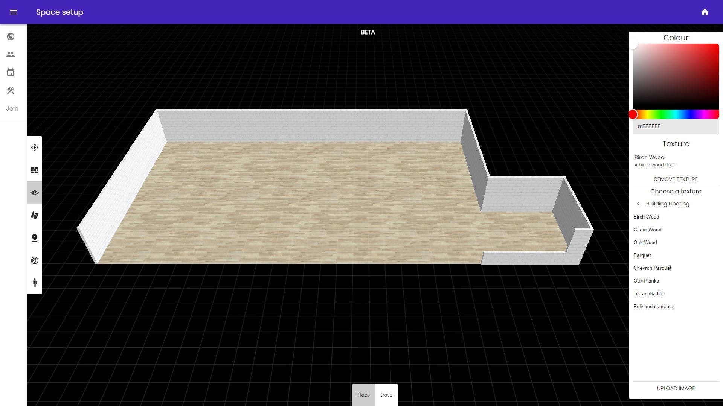Click the colour saturation picker area
The image size is (723, 406).
[x=676, y=77]
